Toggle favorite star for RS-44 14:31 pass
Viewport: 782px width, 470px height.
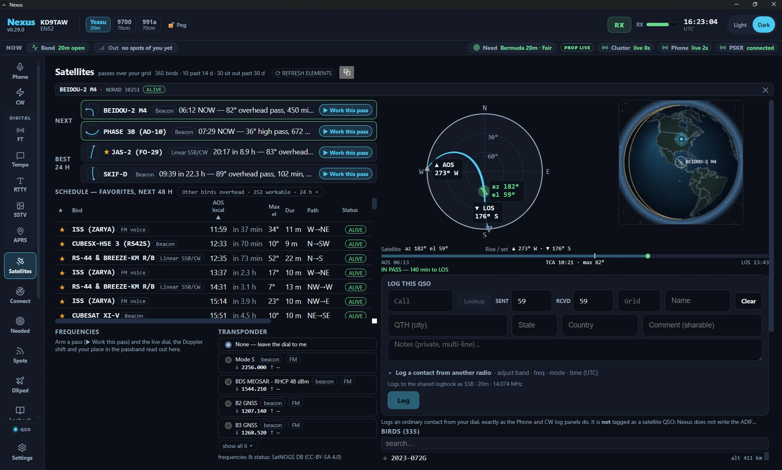[x=62, y=287]
